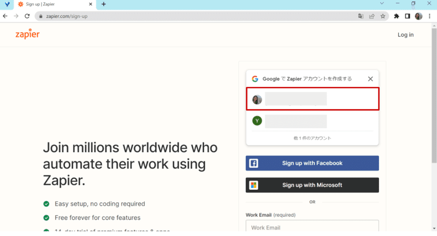The width and height of the screenshot is (437, 236).
Task: Minimize the browser window
Action: (398, 3)
